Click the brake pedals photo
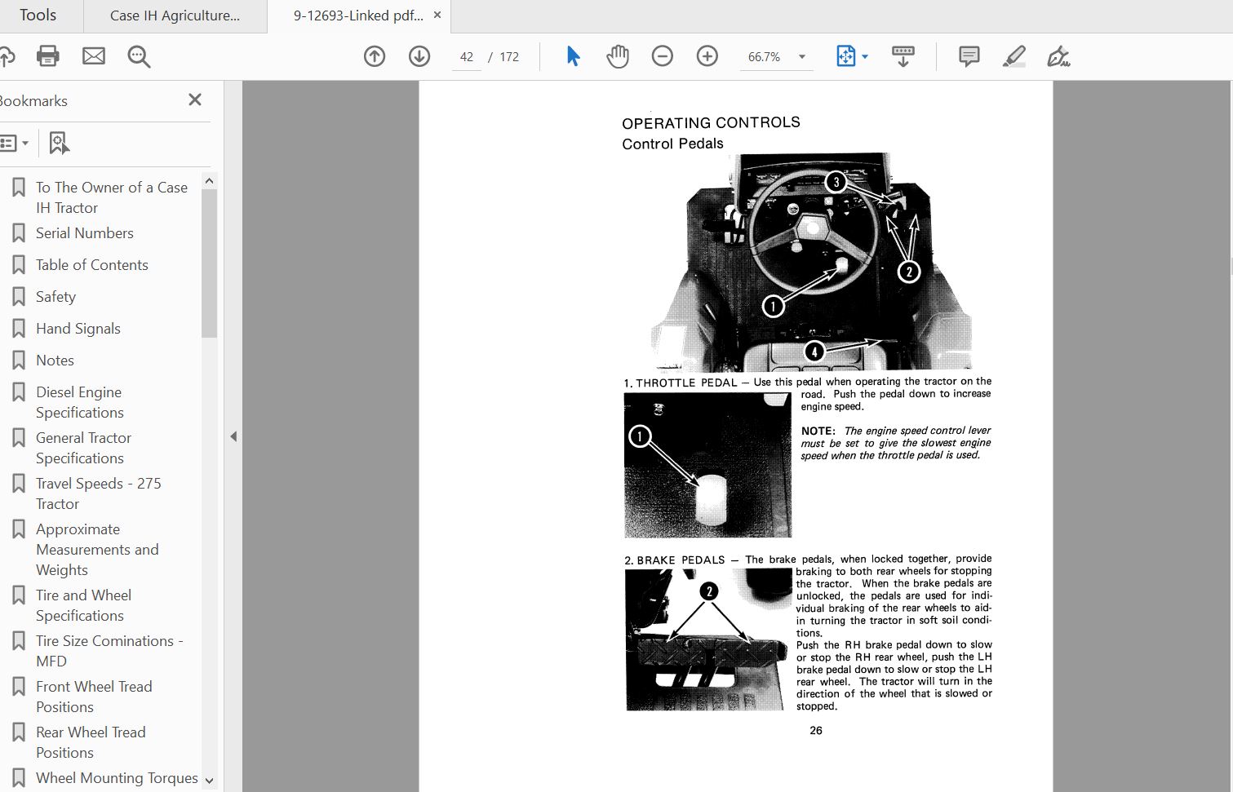 (x=709, y=639)
